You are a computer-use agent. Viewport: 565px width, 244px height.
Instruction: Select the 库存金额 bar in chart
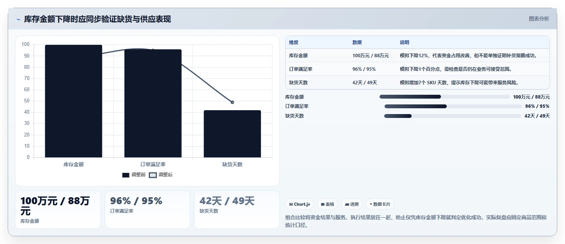[73, 101]
